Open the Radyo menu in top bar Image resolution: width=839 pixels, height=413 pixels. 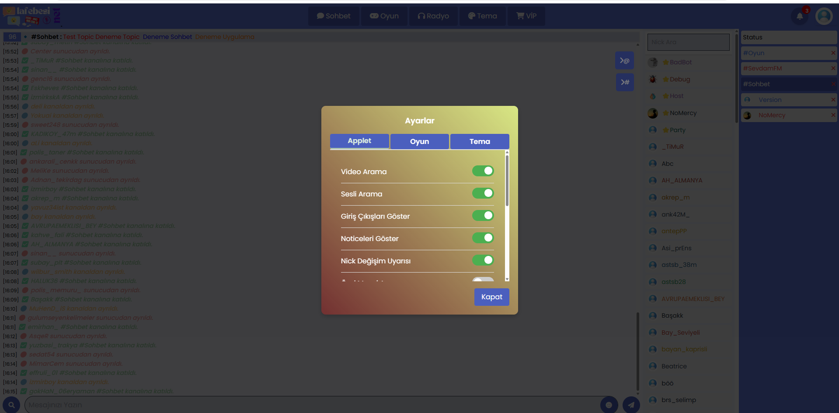click(433, 16)
